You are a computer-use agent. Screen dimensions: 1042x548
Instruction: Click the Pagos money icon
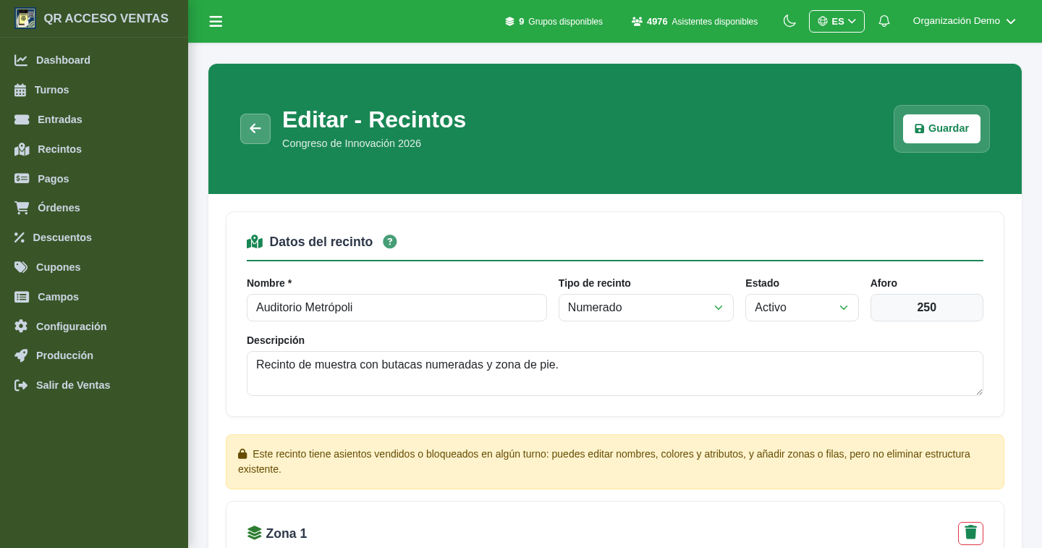pyautogui.click(x=22, y=179)
